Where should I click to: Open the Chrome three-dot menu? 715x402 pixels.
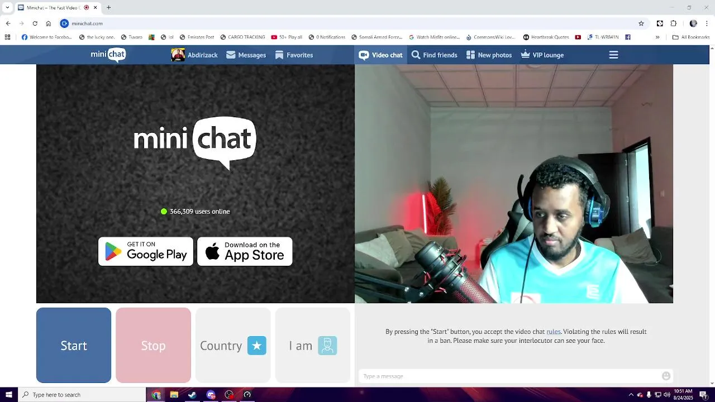[707, 23]
